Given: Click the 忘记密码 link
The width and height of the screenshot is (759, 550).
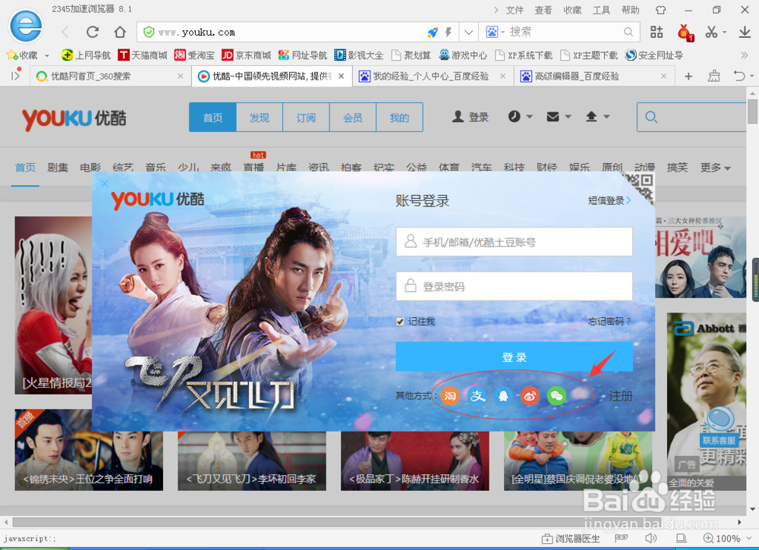Looking at the screenshot, I should (x=609, y=321).
